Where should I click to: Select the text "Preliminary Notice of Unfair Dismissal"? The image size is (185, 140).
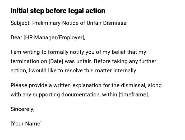pyautogui.click(x=80, y=23)
